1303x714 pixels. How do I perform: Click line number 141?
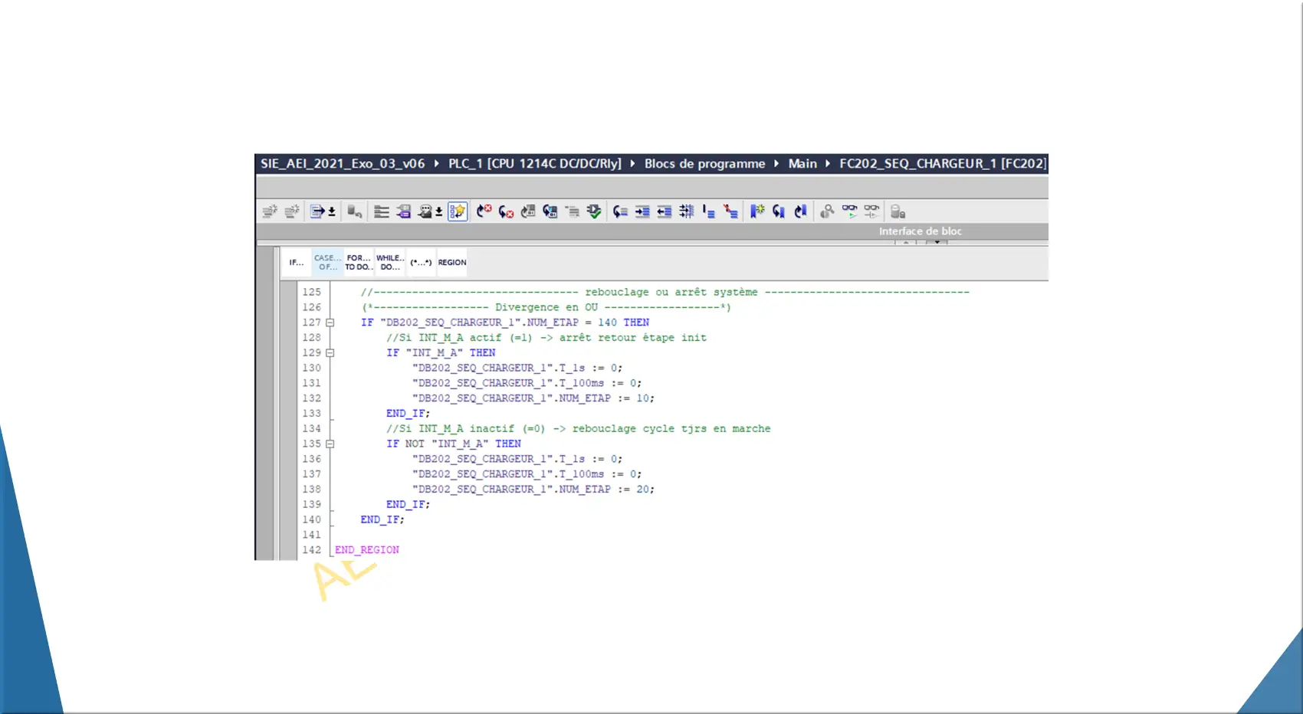point(311,535)
